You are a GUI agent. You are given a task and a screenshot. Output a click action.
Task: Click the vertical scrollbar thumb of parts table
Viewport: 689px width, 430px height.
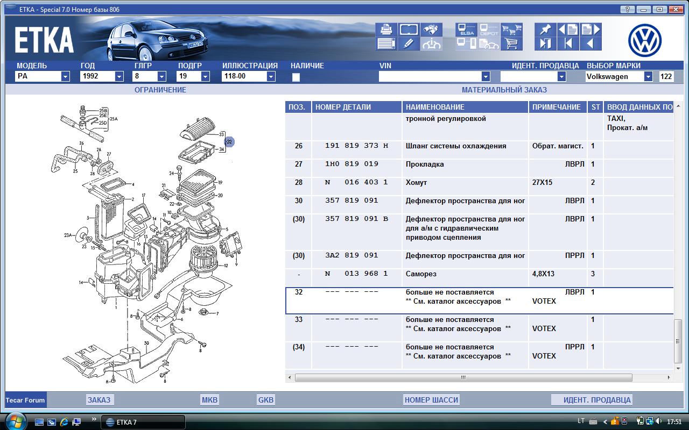click(x=677, y=341)
